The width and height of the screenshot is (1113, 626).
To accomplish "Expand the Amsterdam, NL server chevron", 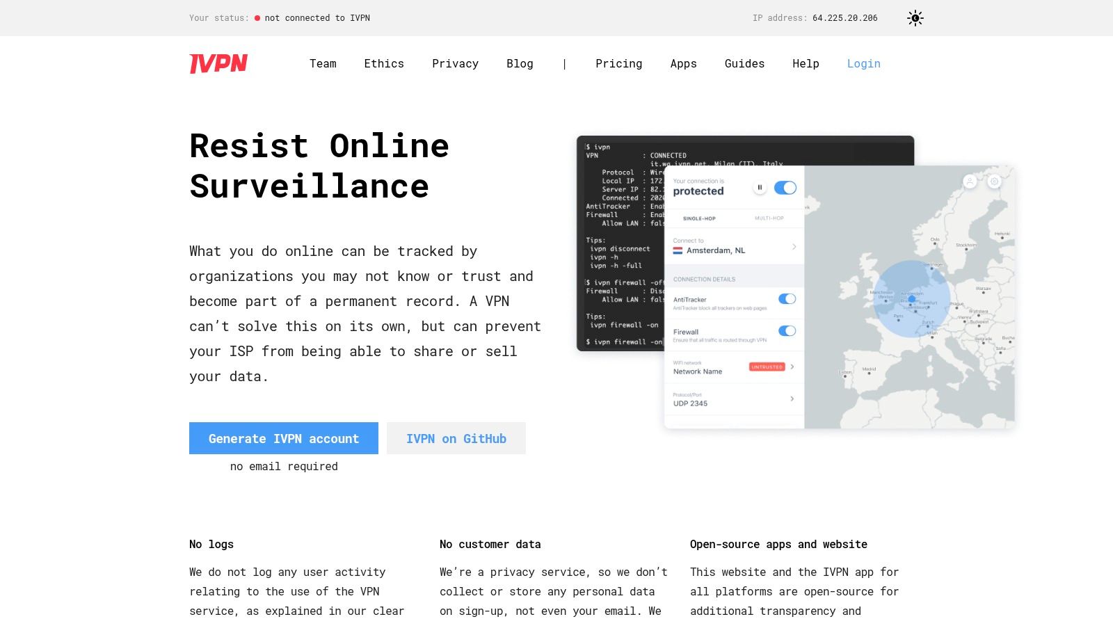I will [794, 247].
